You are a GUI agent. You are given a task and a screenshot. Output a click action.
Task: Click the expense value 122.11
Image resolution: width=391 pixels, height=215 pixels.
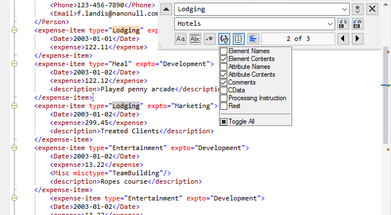(x=97, y=47)
